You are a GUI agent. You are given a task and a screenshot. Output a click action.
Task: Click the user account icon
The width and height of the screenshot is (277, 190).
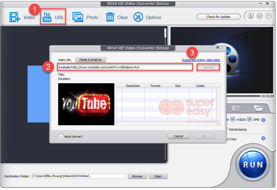[x=251, y=16]
